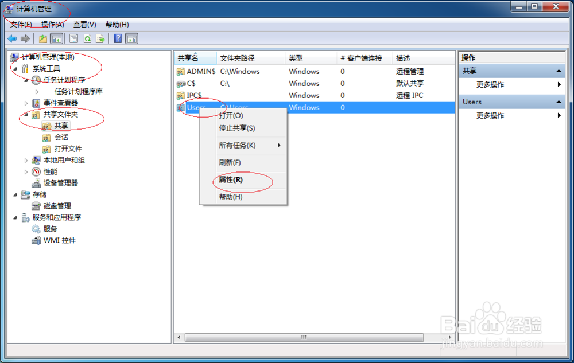Click the 存储 storage icon

pyautogui.click(x=25, y=194)
